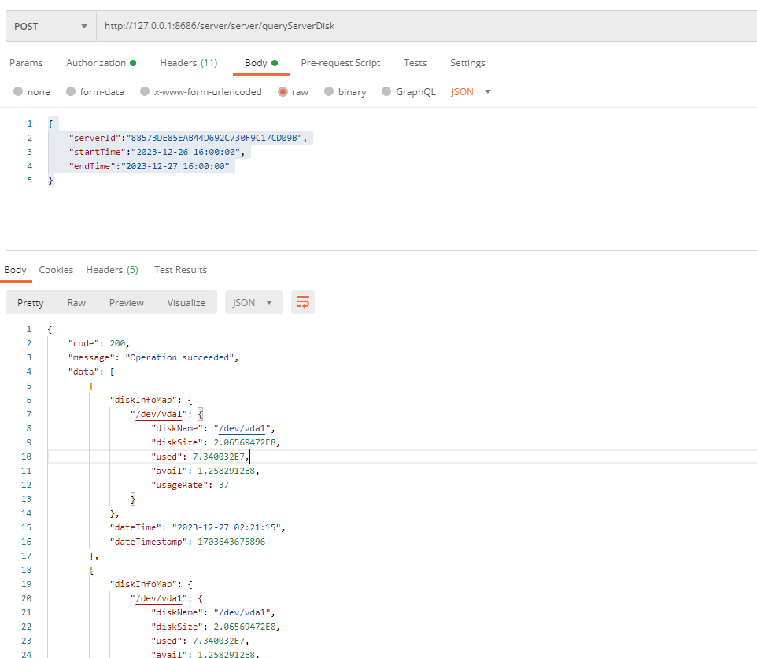
Task: Open the Test Results tab
Action: [x=180, y=270]
